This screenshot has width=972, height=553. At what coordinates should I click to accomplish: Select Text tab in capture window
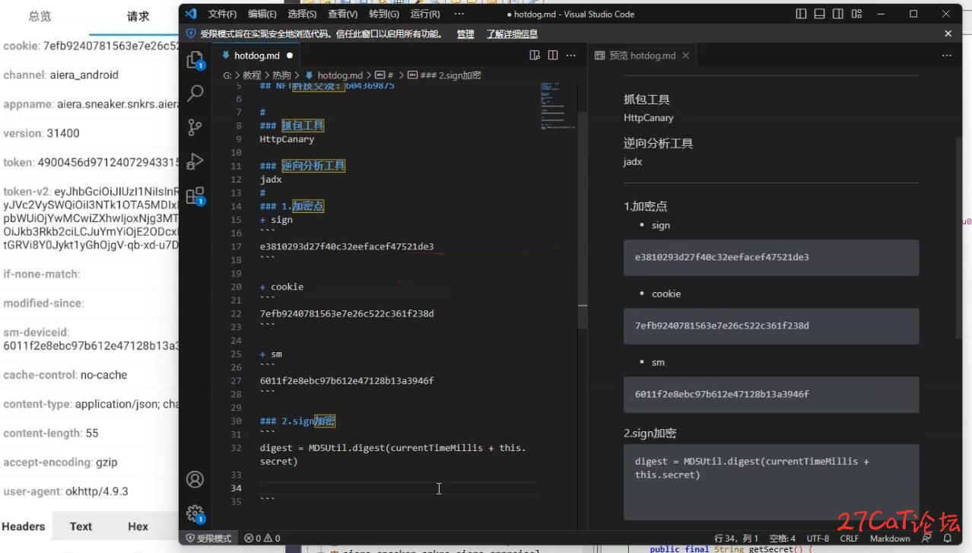click(x=81, y=526)
